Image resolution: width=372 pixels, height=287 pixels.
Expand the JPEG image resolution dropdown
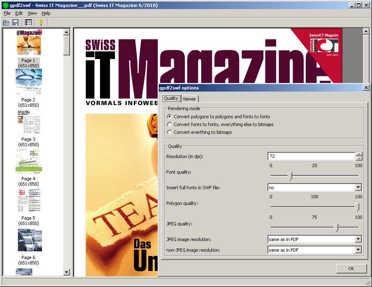(358, 239)
